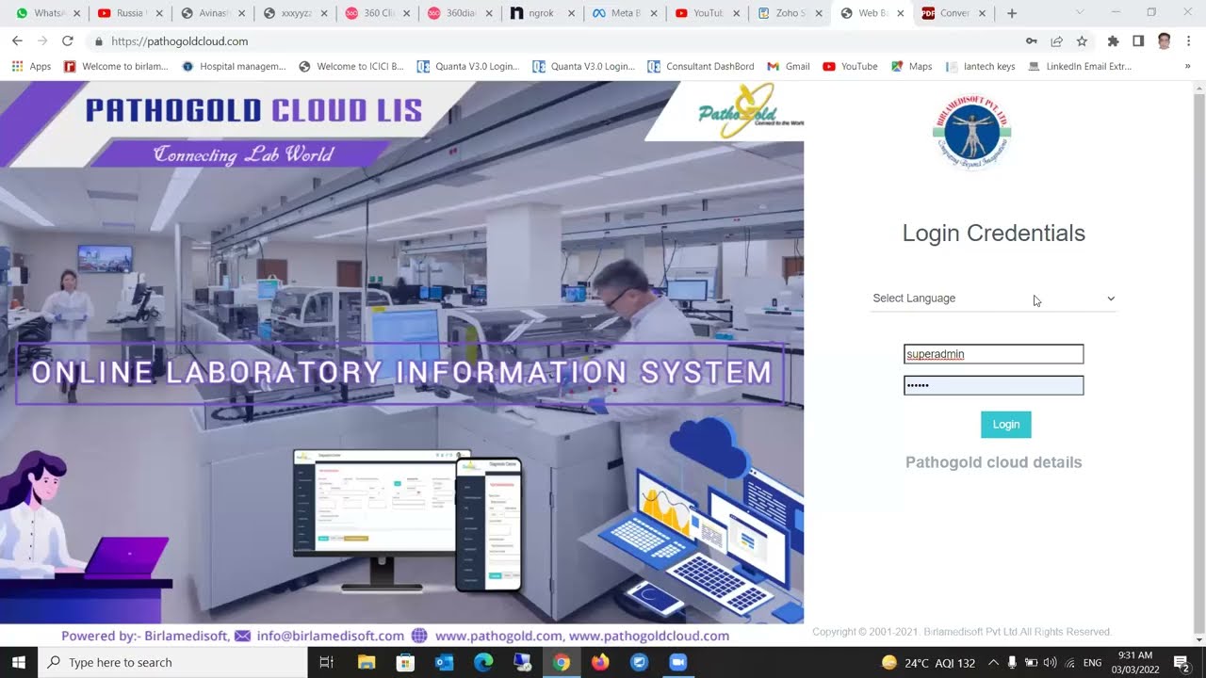Click the weather 24°C AQI 132 widget

tap(928, 662)
